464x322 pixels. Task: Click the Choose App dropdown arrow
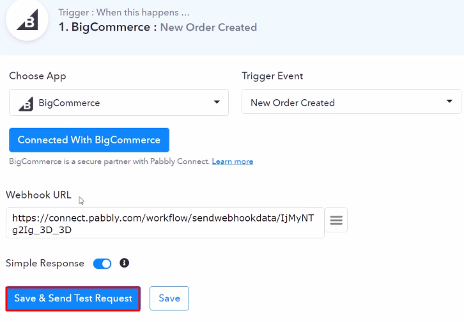point(216,102)
